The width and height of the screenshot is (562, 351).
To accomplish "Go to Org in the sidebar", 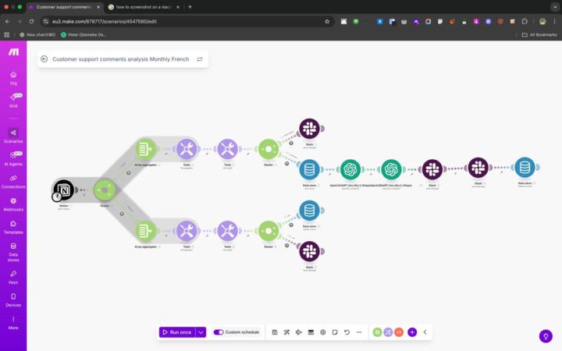I will (13, 78).
